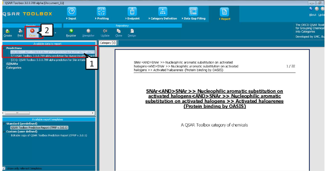Click the Categories label in data tree

click(14, 68)
